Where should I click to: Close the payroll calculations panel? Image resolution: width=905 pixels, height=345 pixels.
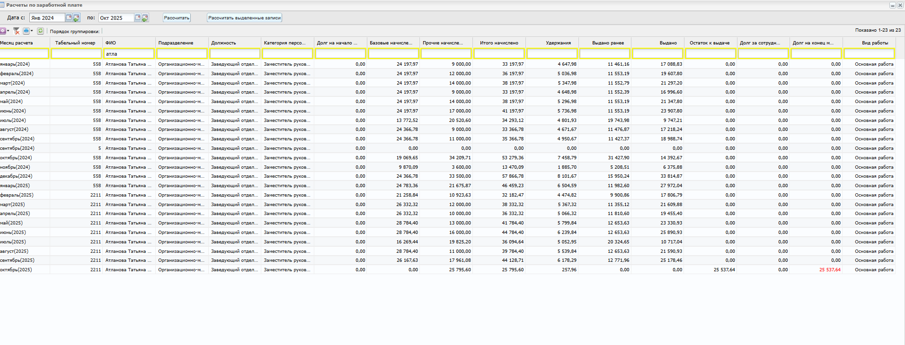[900, 5]
